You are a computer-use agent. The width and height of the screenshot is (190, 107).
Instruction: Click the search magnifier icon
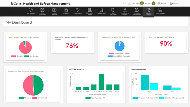tap(125, 3)
